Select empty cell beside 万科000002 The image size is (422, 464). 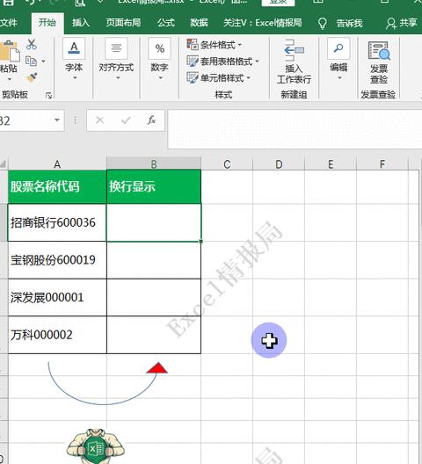(154, 335)
